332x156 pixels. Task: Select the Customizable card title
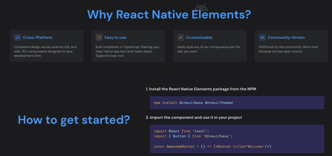click(199, 37)
